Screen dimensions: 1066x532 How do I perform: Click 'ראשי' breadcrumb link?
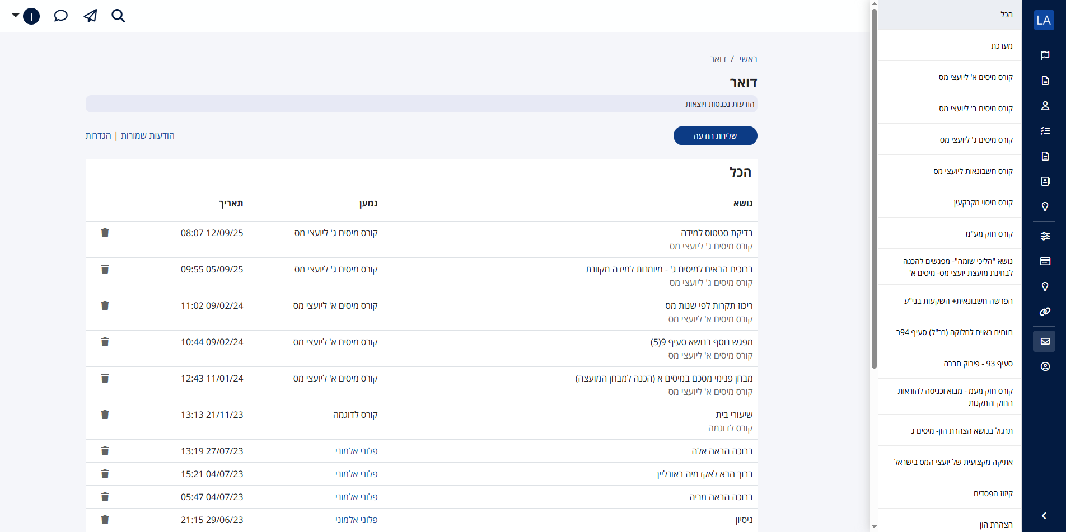pos(748,59)
